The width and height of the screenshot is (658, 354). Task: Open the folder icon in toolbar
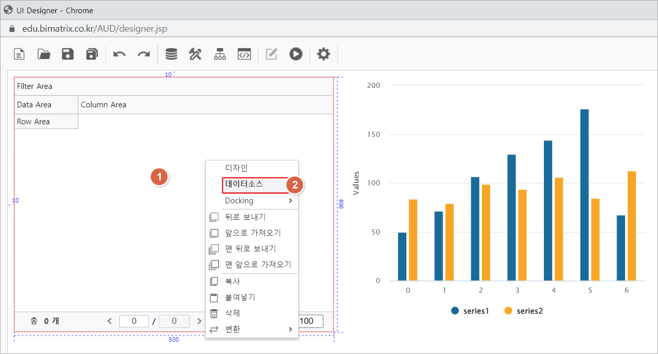click(44, 54)
